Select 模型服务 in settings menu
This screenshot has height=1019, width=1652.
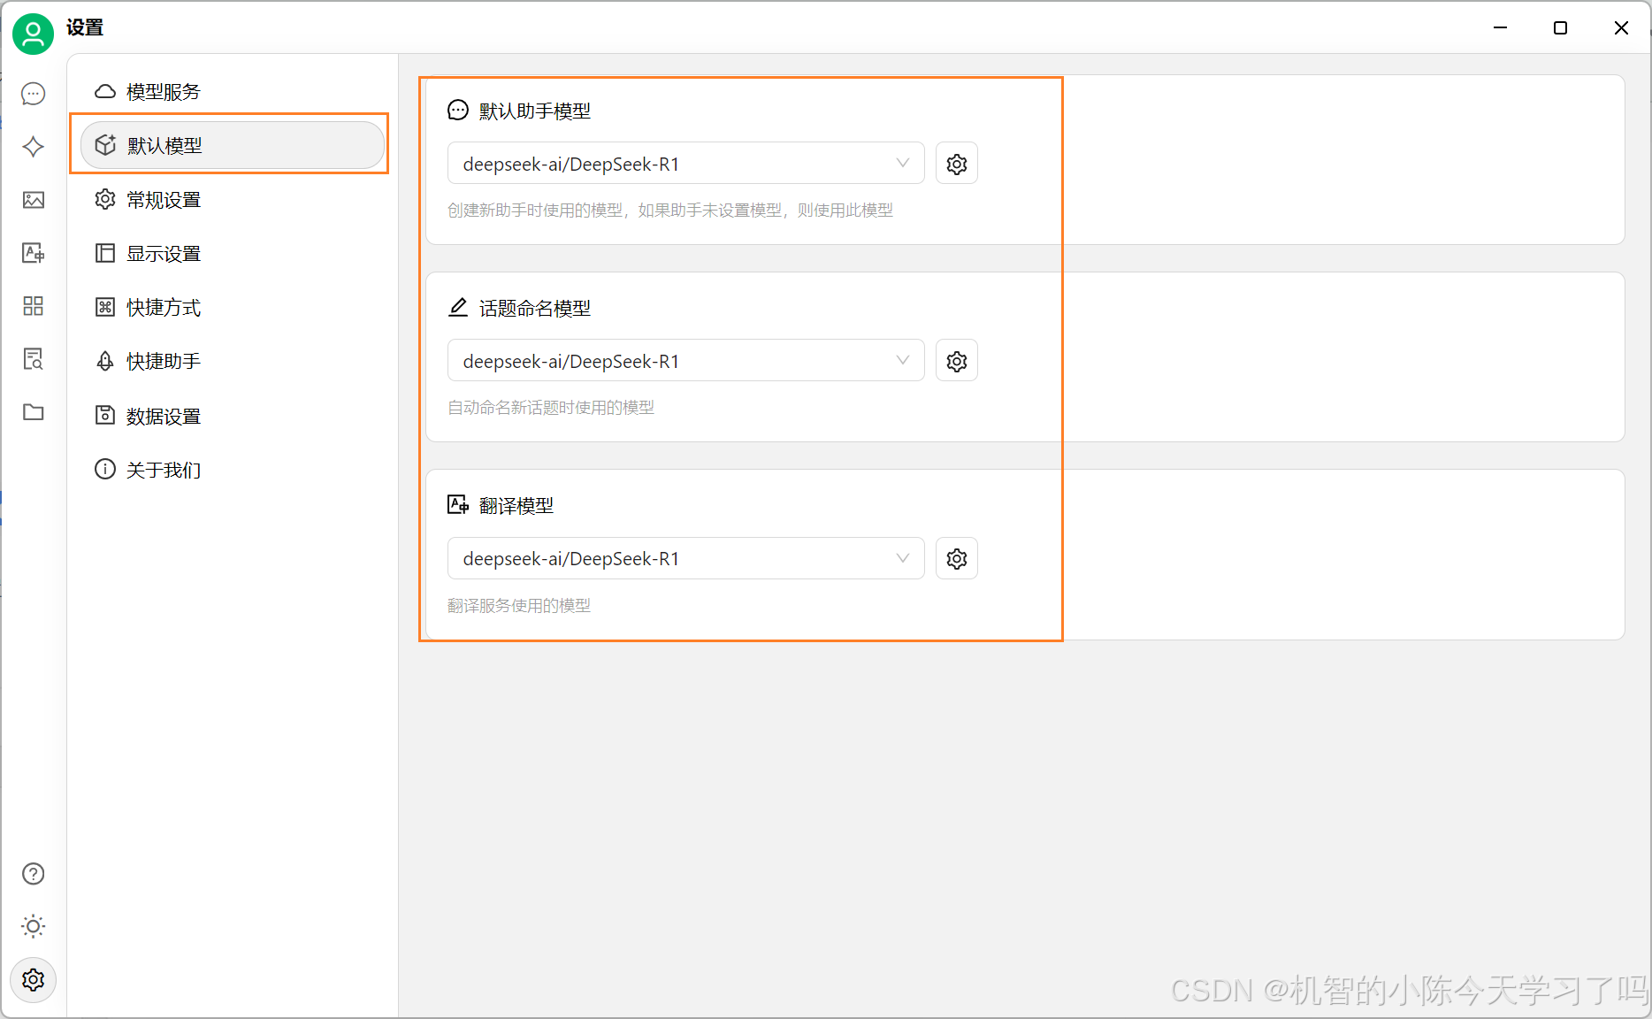point(233,91)
